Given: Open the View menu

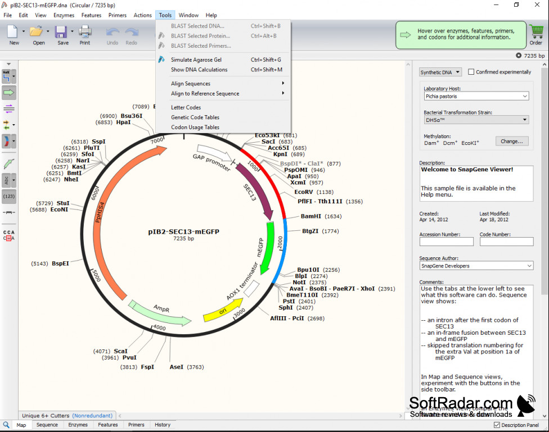Looking at the screenshot, I should (40, 15).
